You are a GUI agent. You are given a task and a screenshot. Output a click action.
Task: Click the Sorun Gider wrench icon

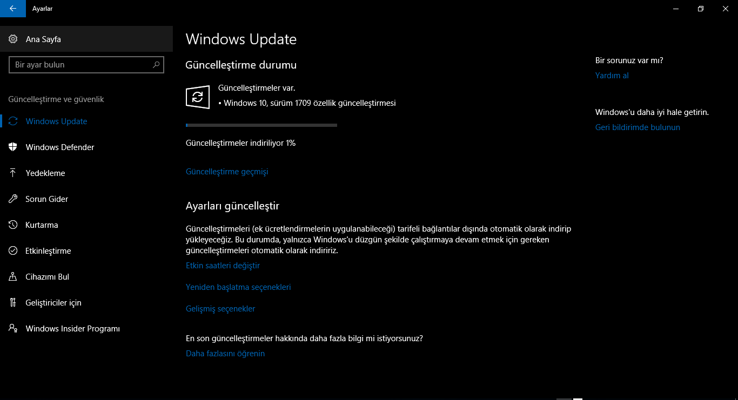tap(13, 199)
